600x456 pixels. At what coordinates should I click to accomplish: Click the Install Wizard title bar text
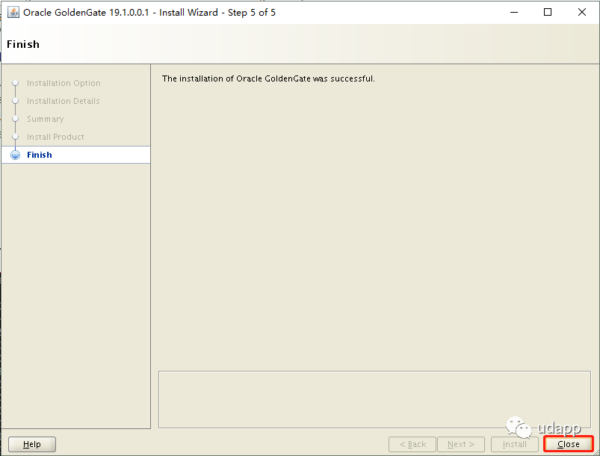click(x=149, y=13)
